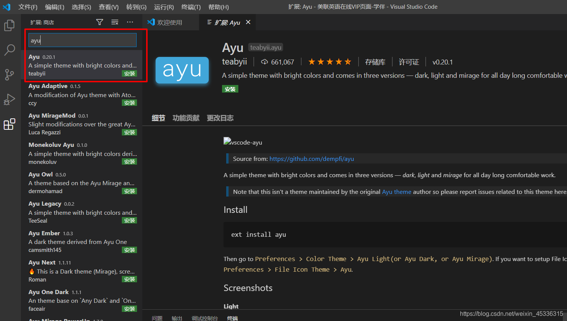The height and width of the screenshot is (321, 567).
Task: Open the 问题 panel tab
Action: click(157, 318)
